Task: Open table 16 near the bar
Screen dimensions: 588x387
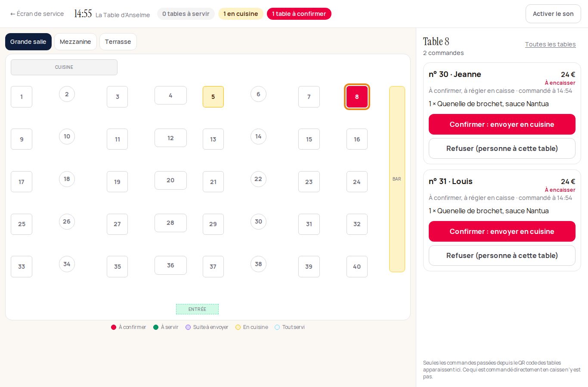Action: point(357,139)
